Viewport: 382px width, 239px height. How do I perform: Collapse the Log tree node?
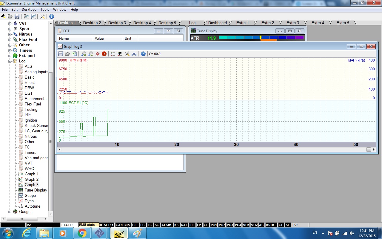pos(10,61)
